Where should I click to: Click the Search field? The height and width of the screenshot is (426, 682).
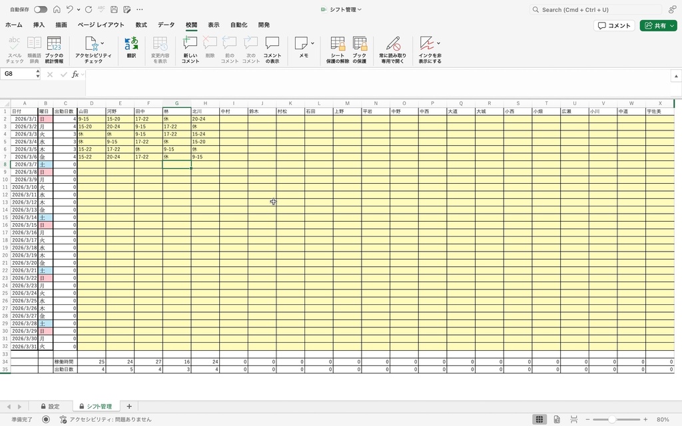[595, 9]
